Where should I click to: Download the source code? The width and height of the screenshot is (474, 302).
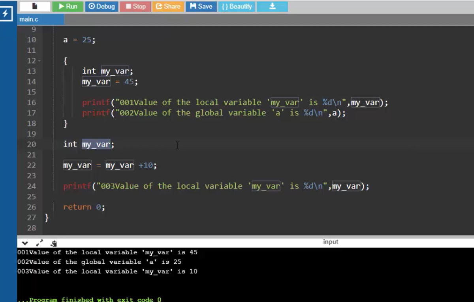(272, 6)
